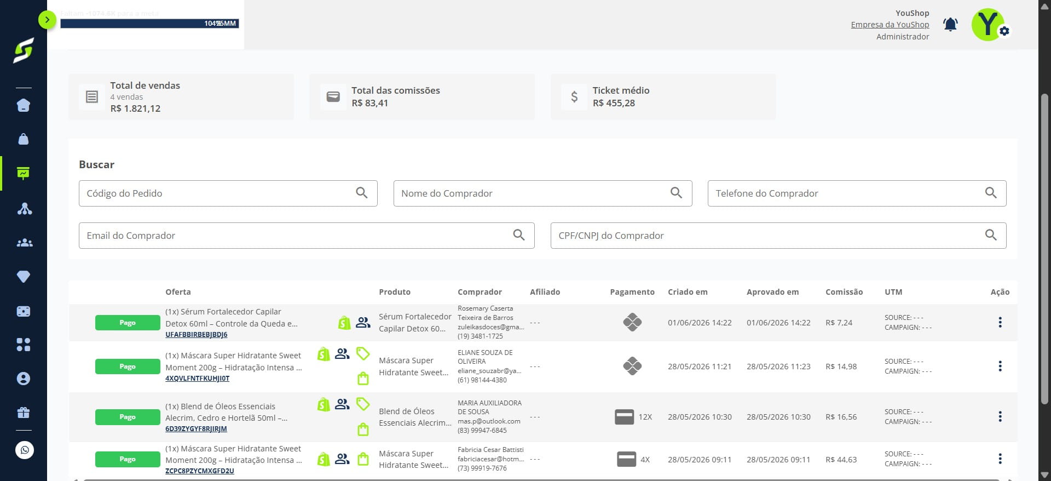Open the notifications bell
Image resolution: width=1051 pixels, height=481 pixels.
tap(950, 24)
